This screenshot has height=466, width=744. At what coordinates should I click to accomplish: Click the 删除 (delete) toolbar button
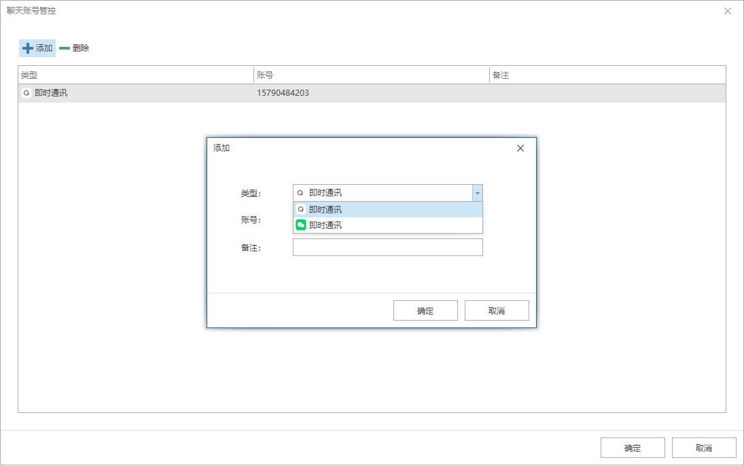click(x=75, y=48)
